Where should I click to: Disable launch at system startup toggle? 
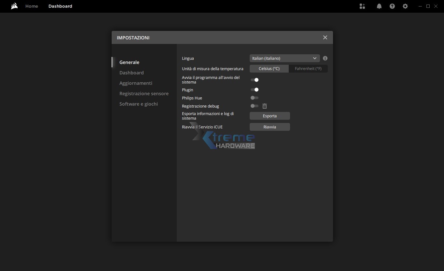[x=255, y=80]
